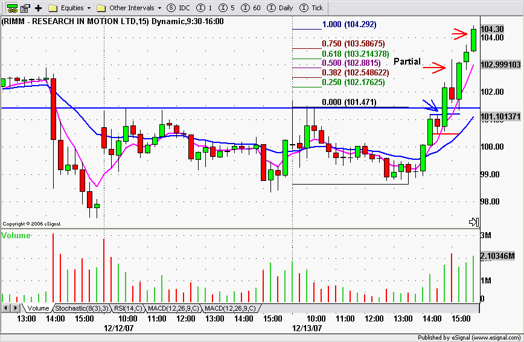Viewport: 524px width, 342px height.
Task: Switch to 1 minute interval
Action: [204, 8]
